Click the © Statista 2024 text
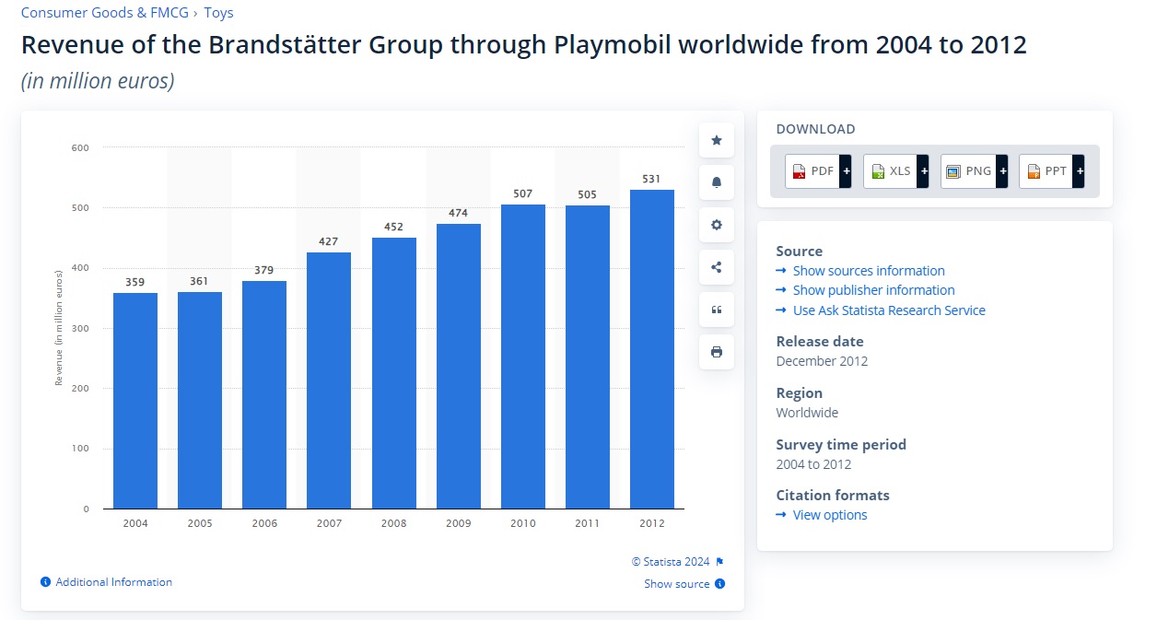 (671, 562)
